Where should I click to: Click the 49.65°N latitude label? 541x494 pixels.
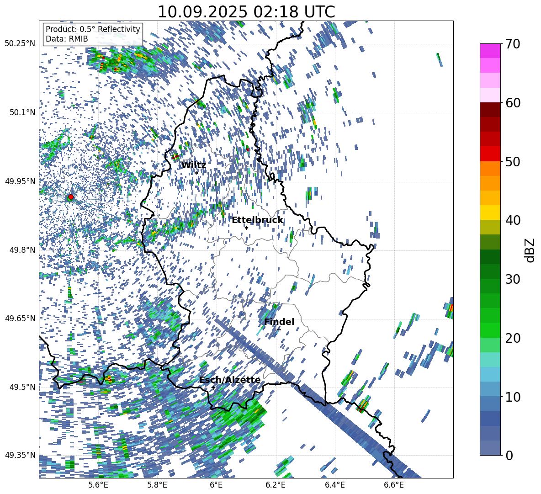click(x=20, y=318)
